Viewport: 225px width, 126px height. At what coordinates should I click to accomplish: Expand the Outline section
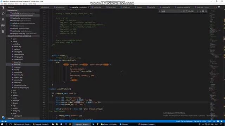coord(23,119)
